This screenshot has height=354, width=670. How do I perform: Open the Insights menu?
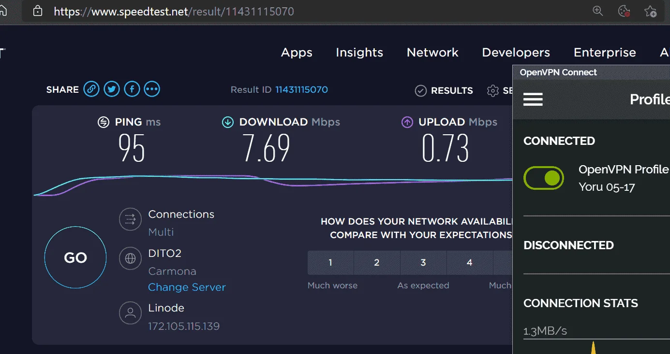click(359, 52)
